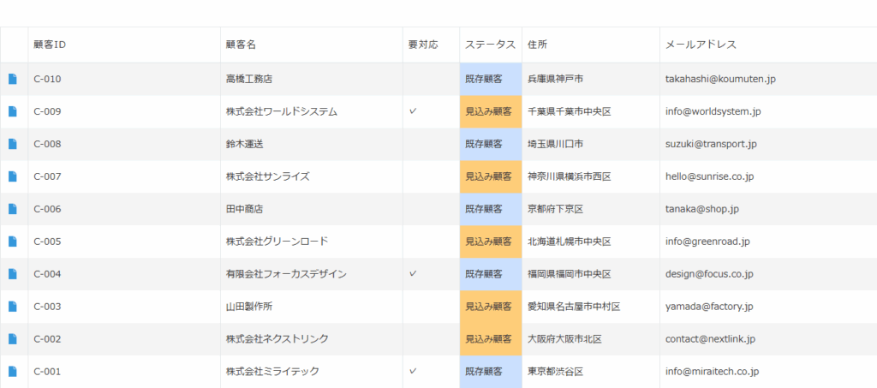Screen dimensions: 877x388
Task: Open the detail icon for C-005
Action: coord(13,242)
